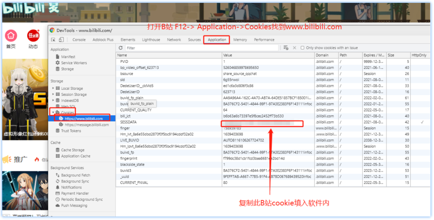Toggle the device toolbar icon
This screenshot has width=434, height=220.
(x=61, y=40)
